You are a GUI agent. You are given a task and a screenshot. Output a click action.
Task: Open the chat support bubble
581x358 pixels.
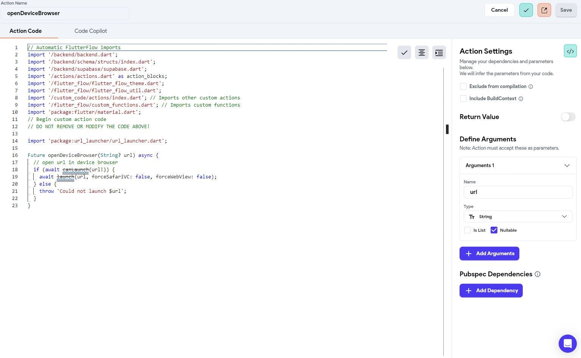click(x=567, y=343)
